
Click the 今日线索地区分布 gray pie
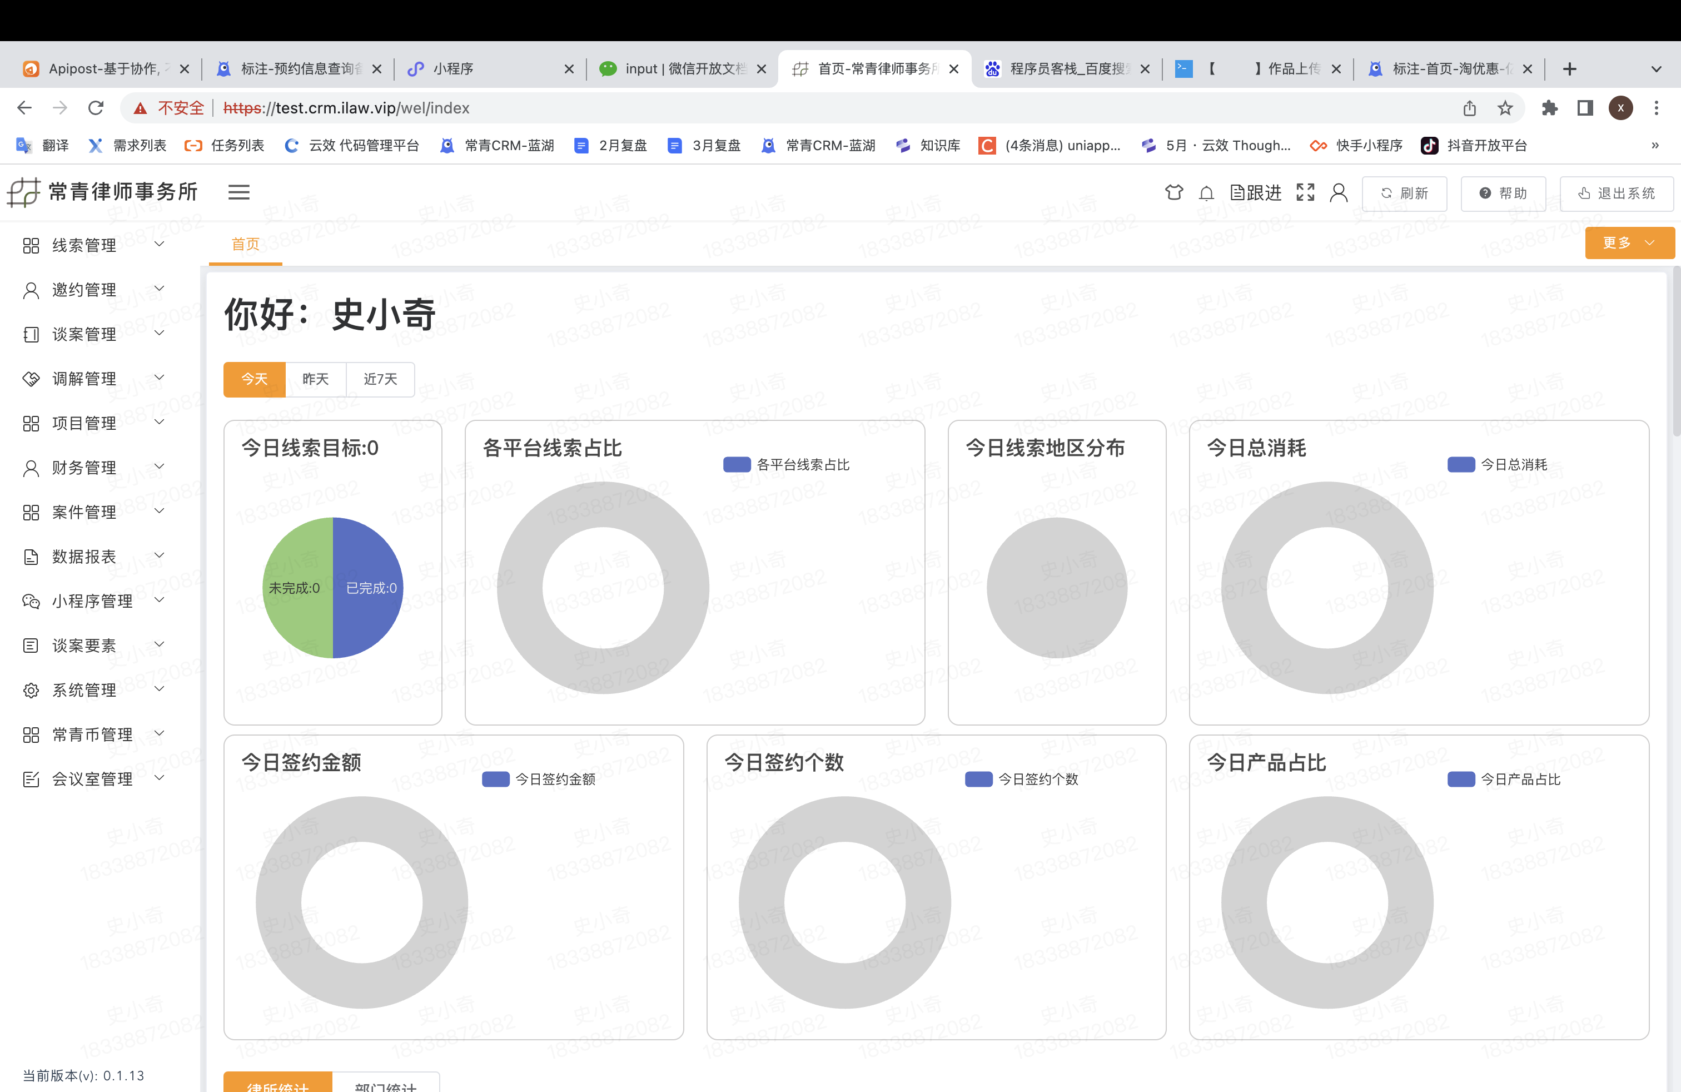point(1057,588)
